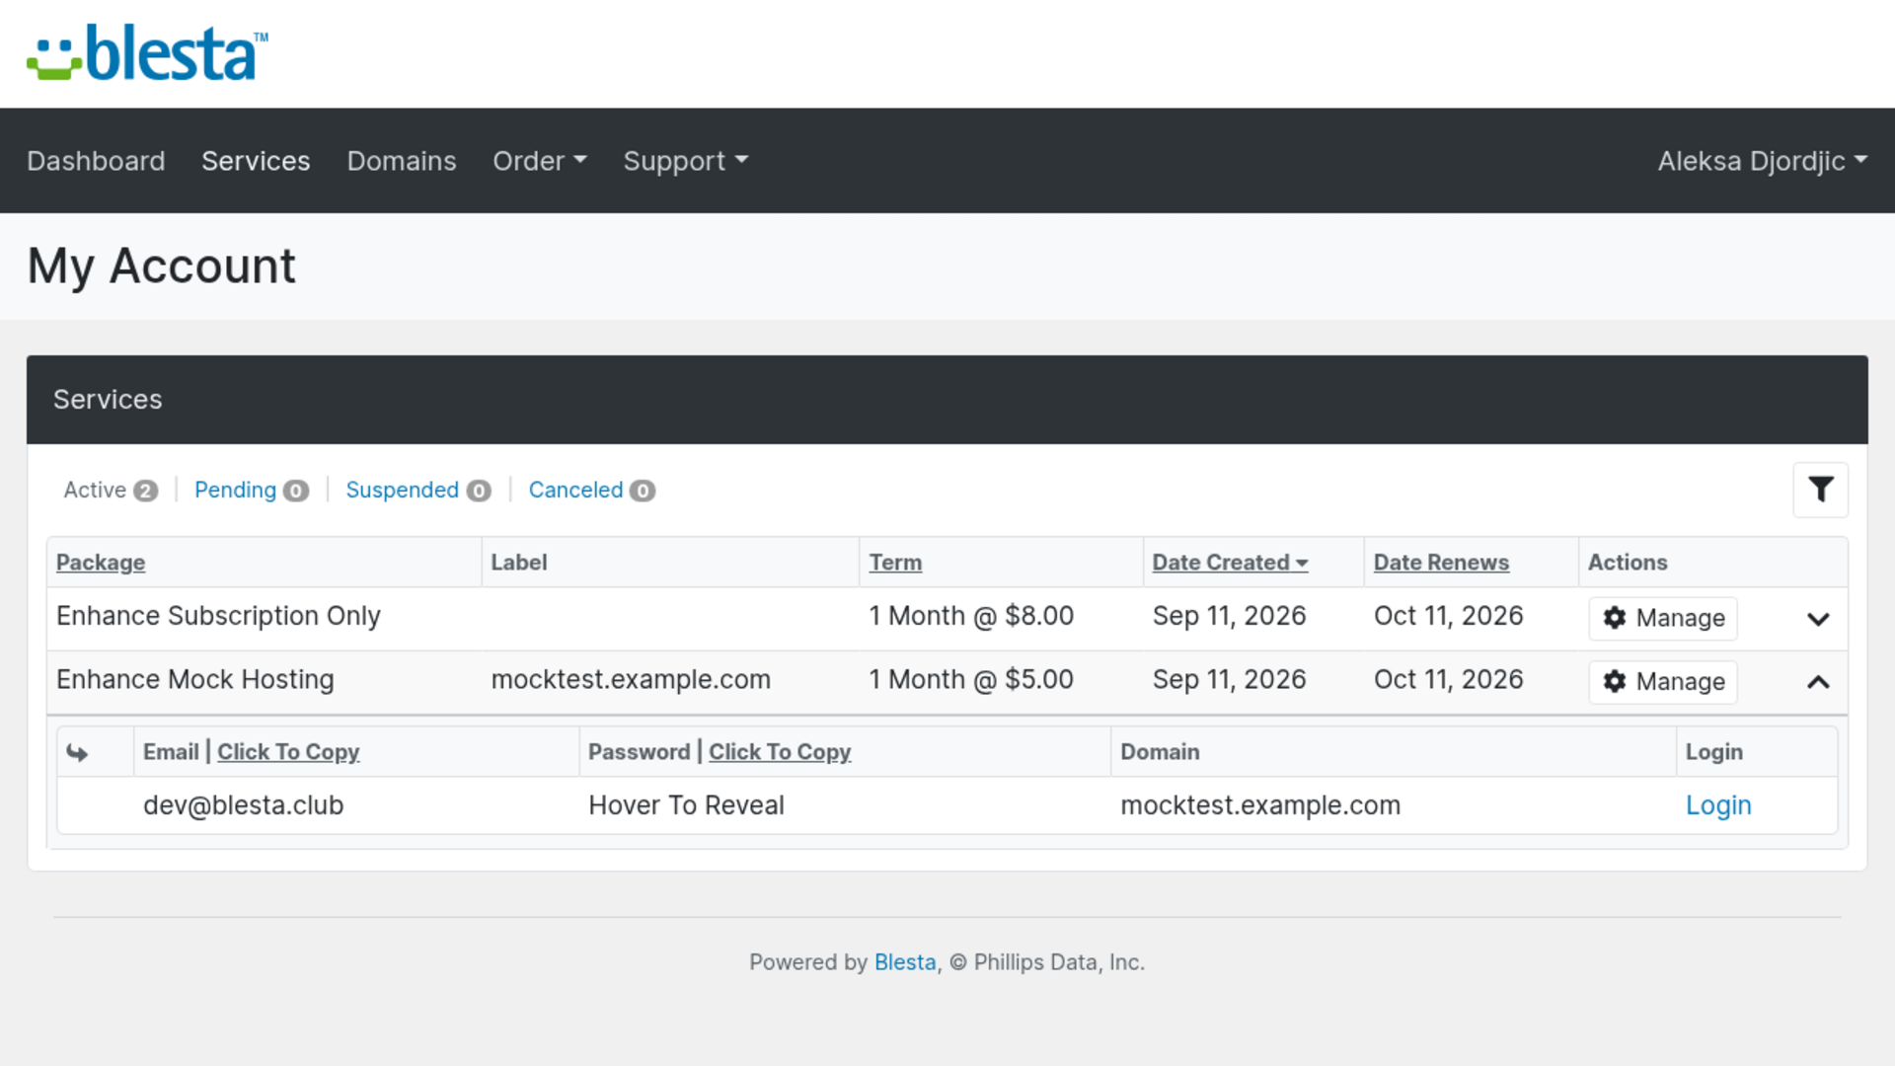Click the Domain column header in credentials table
This screenshot has width=1895, height=1066.
pos(1160,752)
